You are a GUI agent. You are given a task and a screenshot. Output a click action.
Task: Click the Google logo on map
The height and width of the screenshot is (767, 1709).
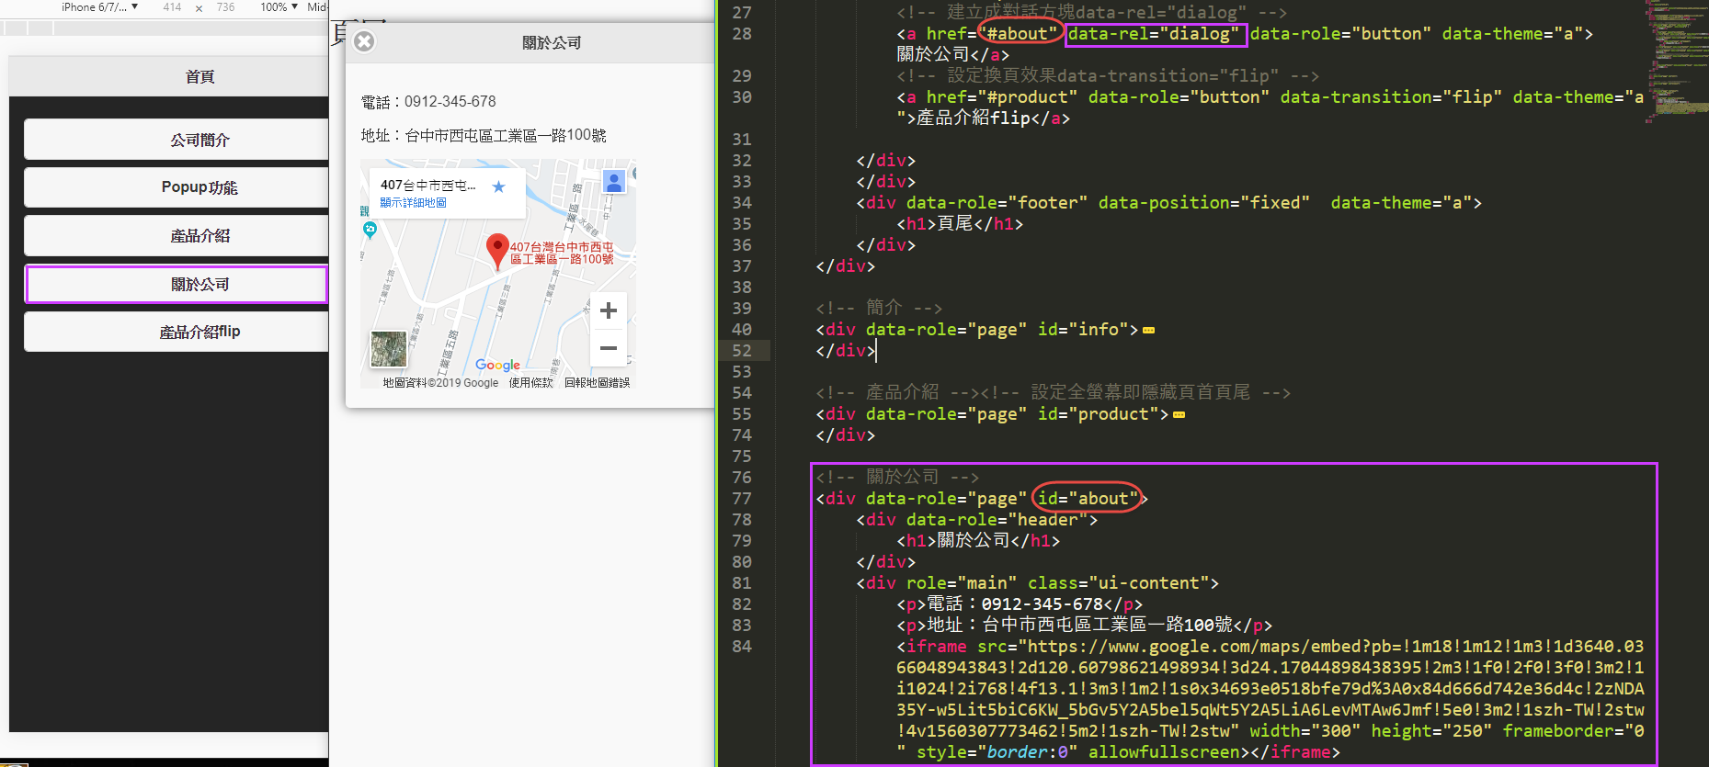497,365
